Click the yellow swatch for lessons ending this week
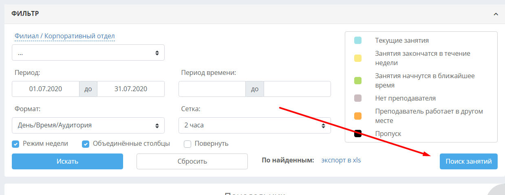Screen dimensions: 505x195 358,58
